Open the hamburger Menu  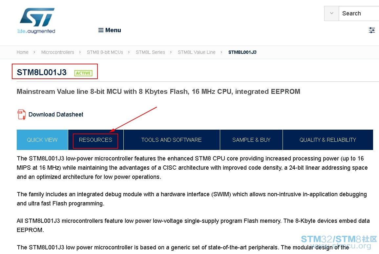coord(110,30)
